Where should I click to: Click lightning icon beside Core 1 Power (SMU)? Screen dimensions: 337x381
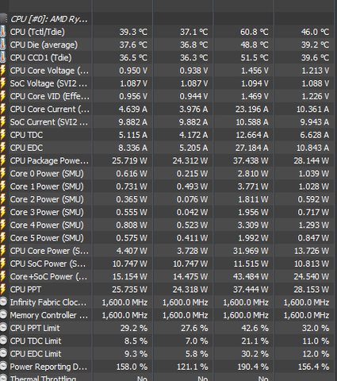pos(3,187)
